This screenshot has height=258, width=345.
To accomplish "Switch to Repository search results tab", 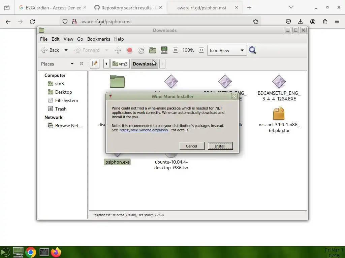I will click(x=126, y=8).
